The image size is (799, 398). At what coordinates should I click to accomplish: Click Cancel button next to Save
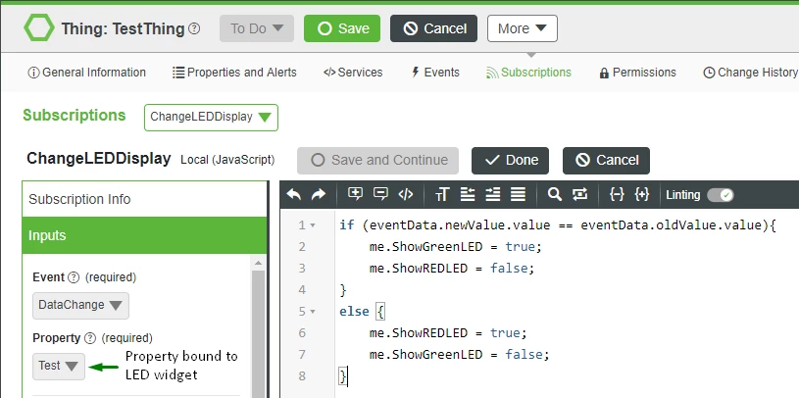(x=433, y=28)
